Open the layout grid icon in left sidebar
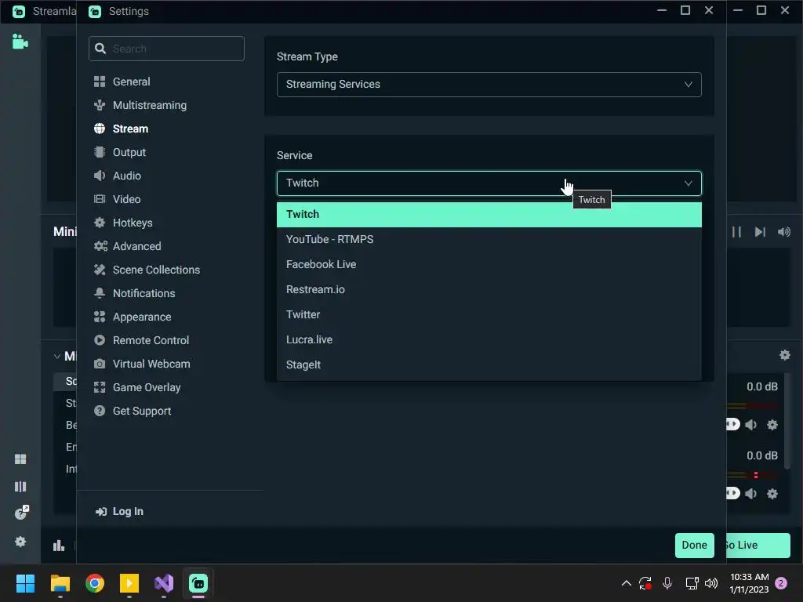Screen dimensions: 803x602 pyautogui.click(x=20, y=459)
